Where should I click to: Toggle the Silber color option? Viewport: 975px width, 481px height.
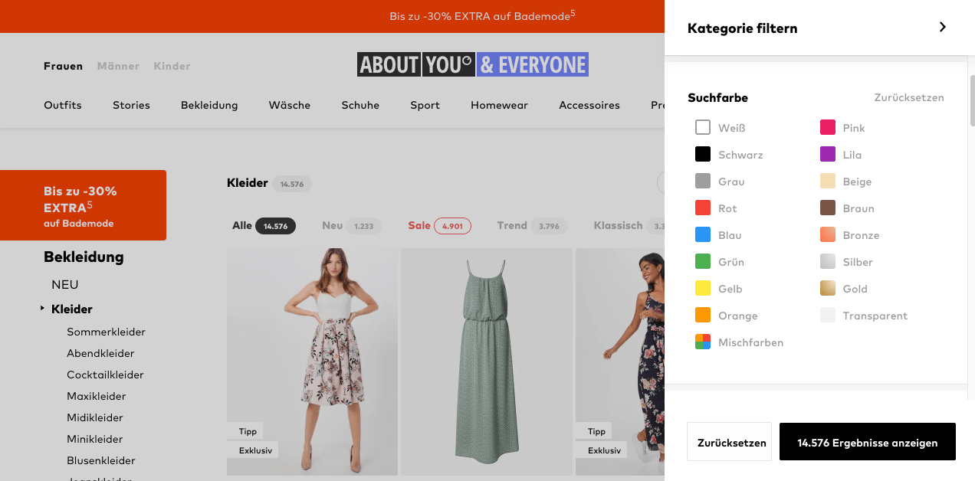(x=827, y=262)
